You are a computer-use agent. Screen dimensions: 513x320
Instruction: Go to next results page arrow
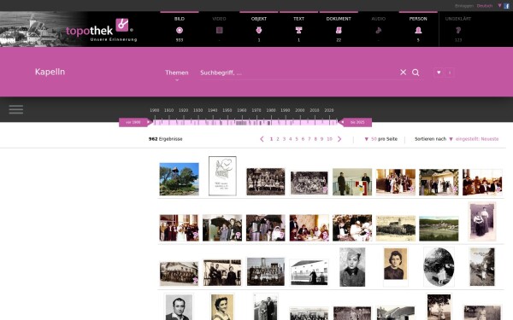point(339,139)
